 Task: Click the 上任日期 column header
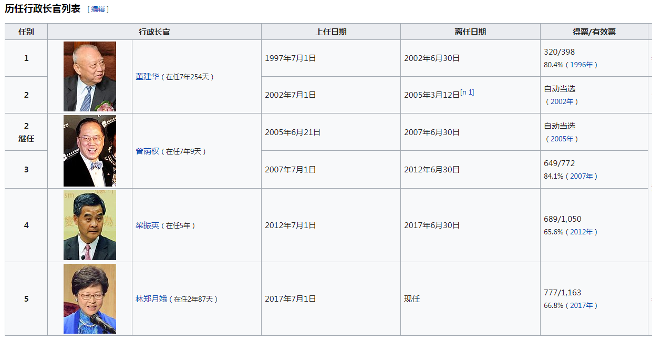[x=331, y=32]
